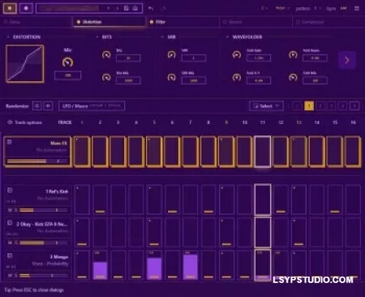365x297 pixels.
Task: Click the save preset disk icon
Action: click(x=127, y=8)
